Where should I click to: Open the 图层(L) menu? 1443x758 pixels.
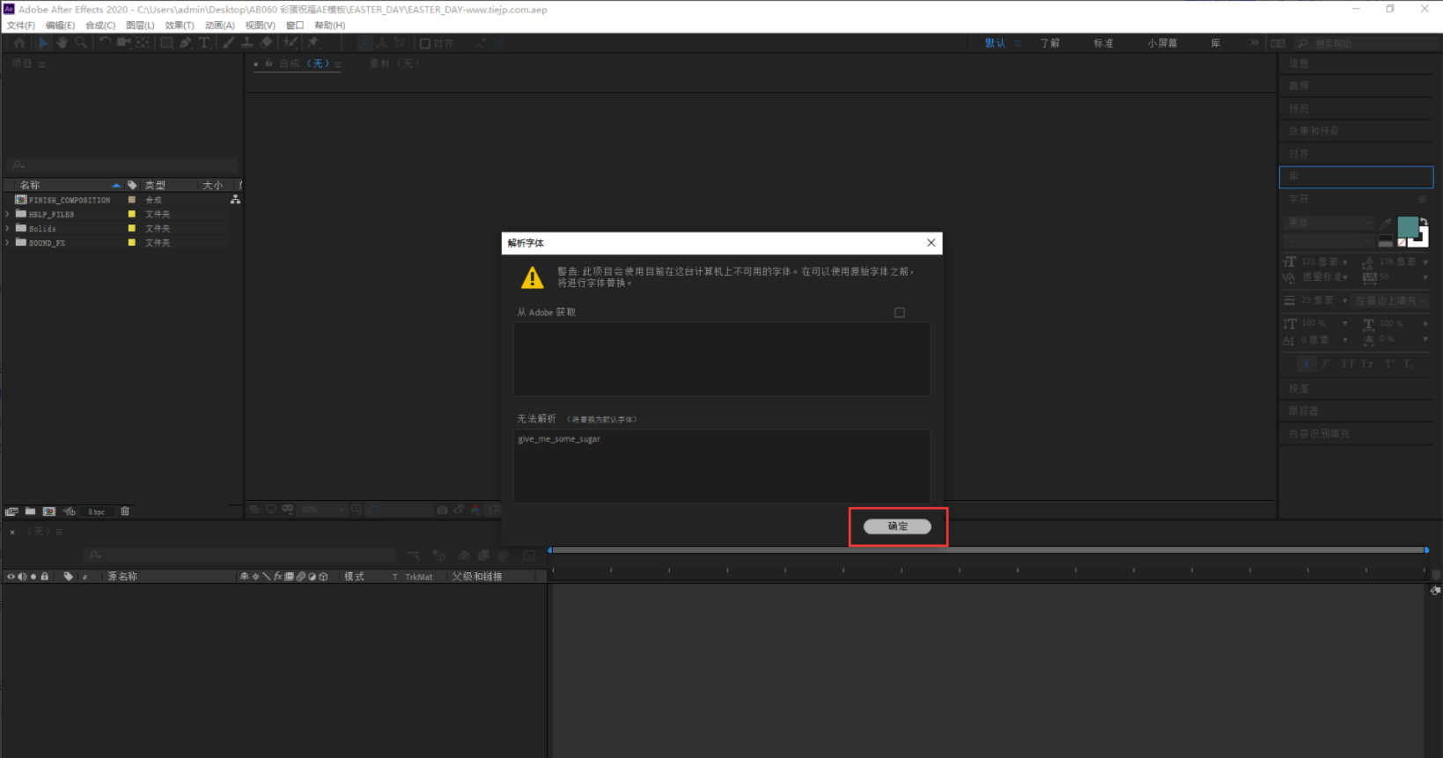click(140, 26)
